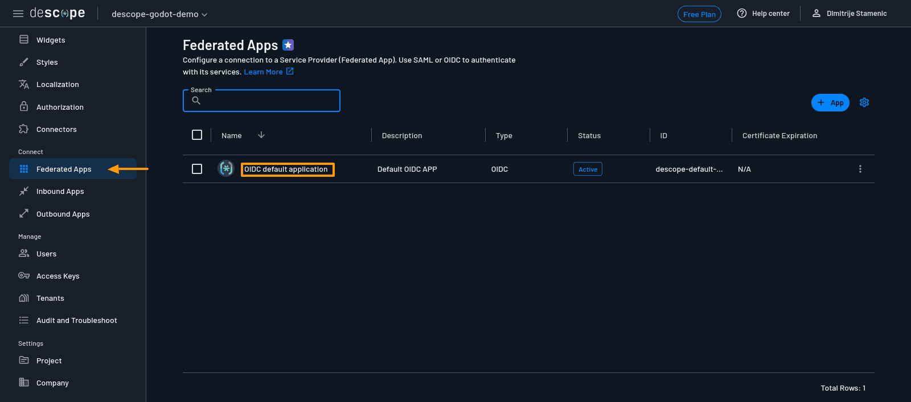Click the hamburger menu icon
The width and height of the screenshot is (911, 402).
click(18, 14)
